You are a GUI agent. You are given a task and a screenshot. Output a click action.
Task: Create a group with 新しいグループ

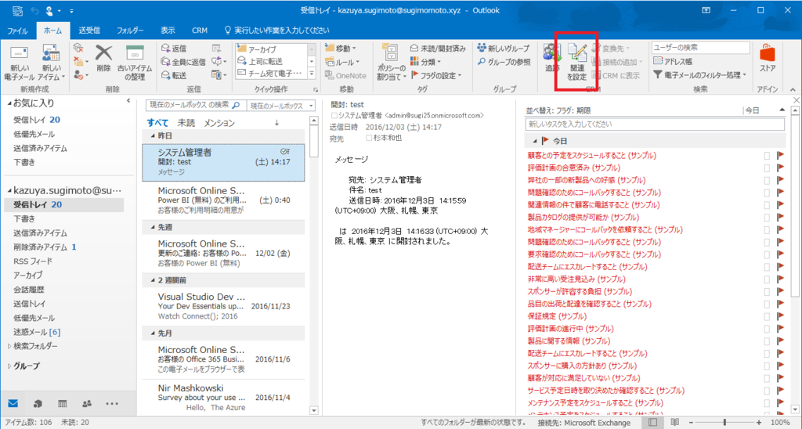tap(504, 48)
